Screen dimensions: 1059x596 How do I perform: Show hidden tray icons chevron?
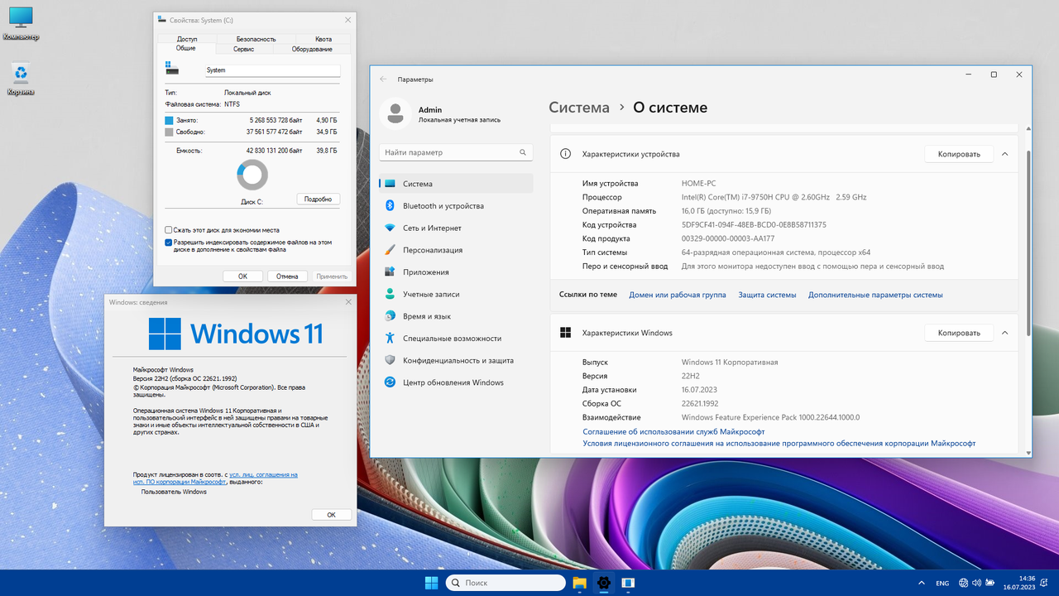[x=920, y=583]
